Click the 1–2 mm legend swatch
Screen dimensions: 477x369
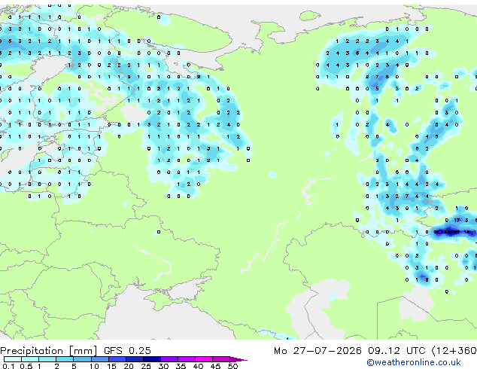coord(47,359)
